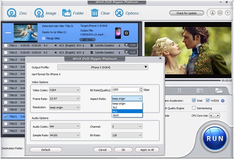Click Check for Update button
Screen dimensions: 234x159
tap(187, 13)
